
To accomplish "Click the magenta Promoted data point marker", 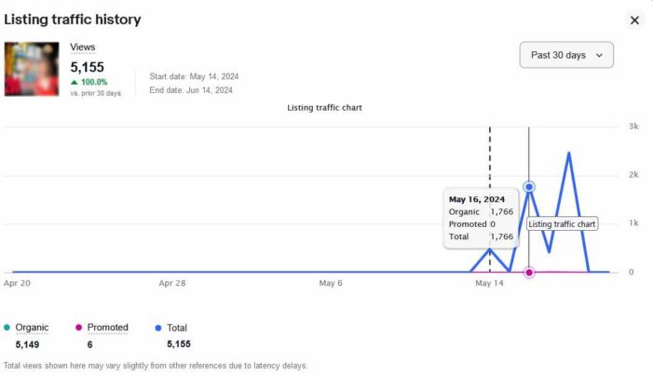I will pyautogui.click(x=529, y=272).
